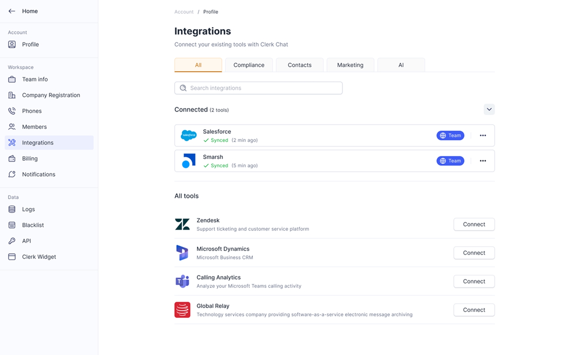The image size is (571, 355).
Task: Click the Microsoft Teams Calling Analytics icon
Action: tap(182, 281)
